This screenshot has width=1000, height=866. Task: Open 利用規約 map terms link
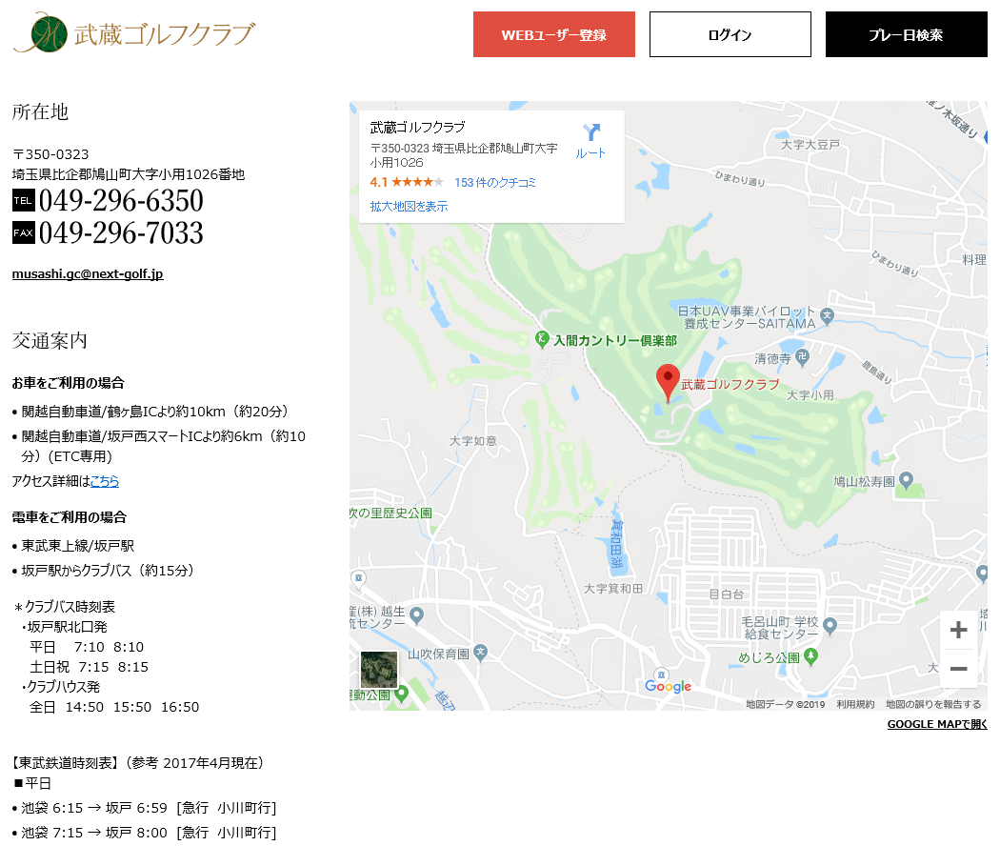pos(855,704)
